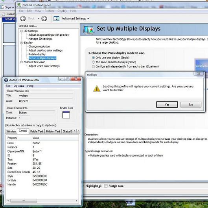Image resolution: width=208 pixels, height=208 pixels.
Task: Click Highlight all in the find bar
Action: (x=94, y=186)
